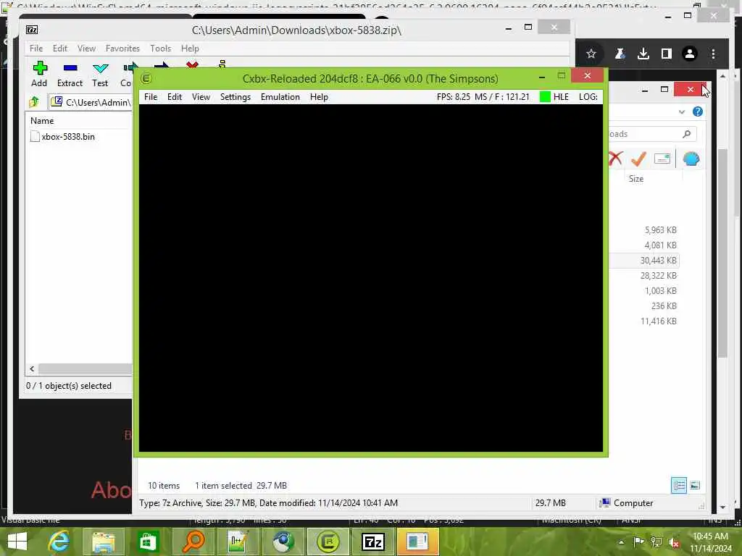This screenshot has height=556, width=742.
Task: Open the browser three-dot menu
Action: 713,54
